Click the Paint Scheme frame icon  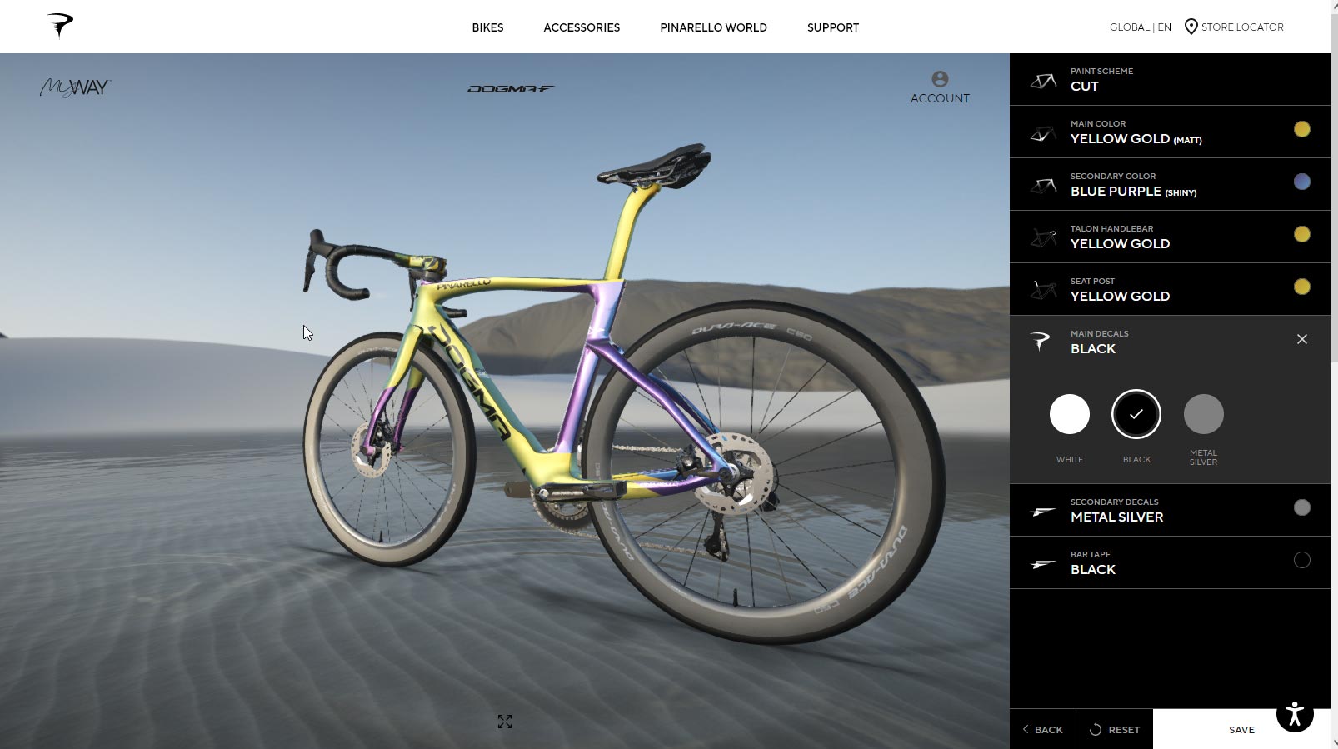coord(1043,81)
